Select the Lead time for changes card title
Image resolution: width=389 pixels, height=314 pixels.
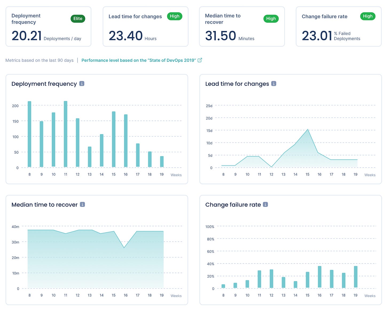(x=135, y=16)
